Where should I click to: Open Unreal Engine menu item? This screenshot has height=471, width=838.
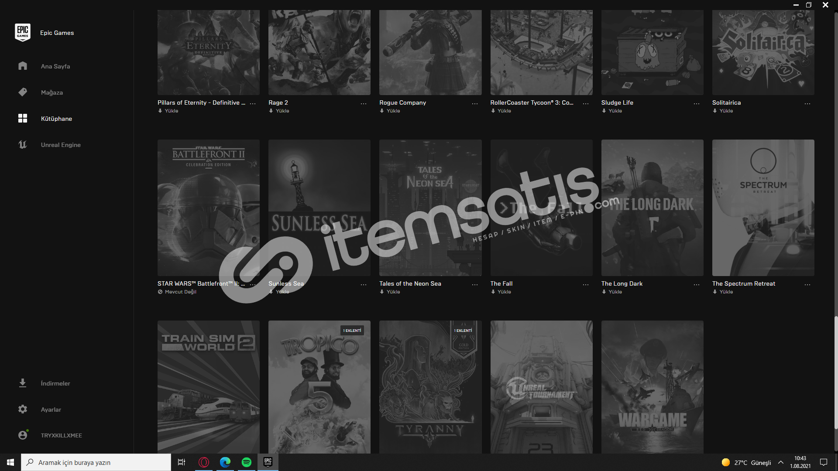click(61, 145)
